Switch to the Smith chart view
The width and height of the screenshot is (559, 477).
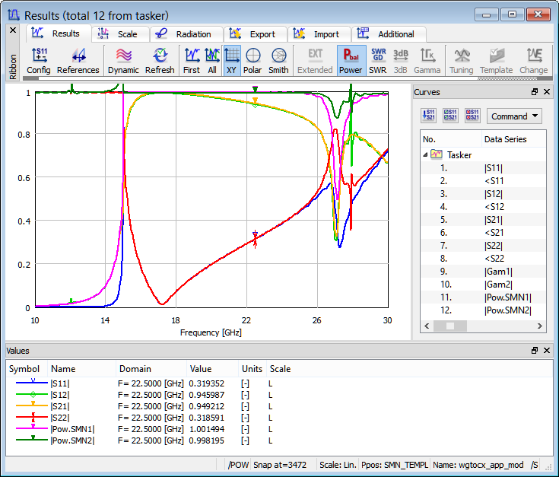pyautogui.click(x=278, y=61)
